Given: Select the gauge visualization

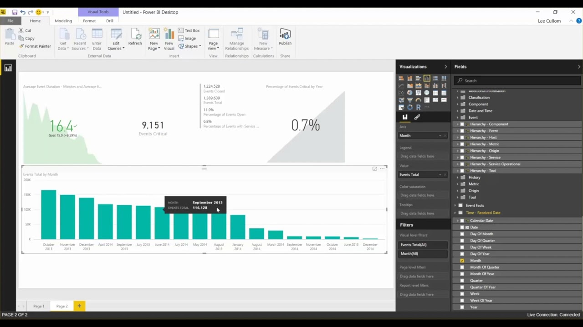Looking at the screenshot, I should [x=418, y=100].
